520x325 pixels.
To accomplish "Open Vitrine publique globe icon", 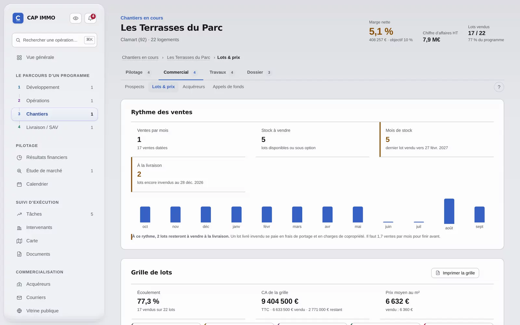I will (19, 311).
